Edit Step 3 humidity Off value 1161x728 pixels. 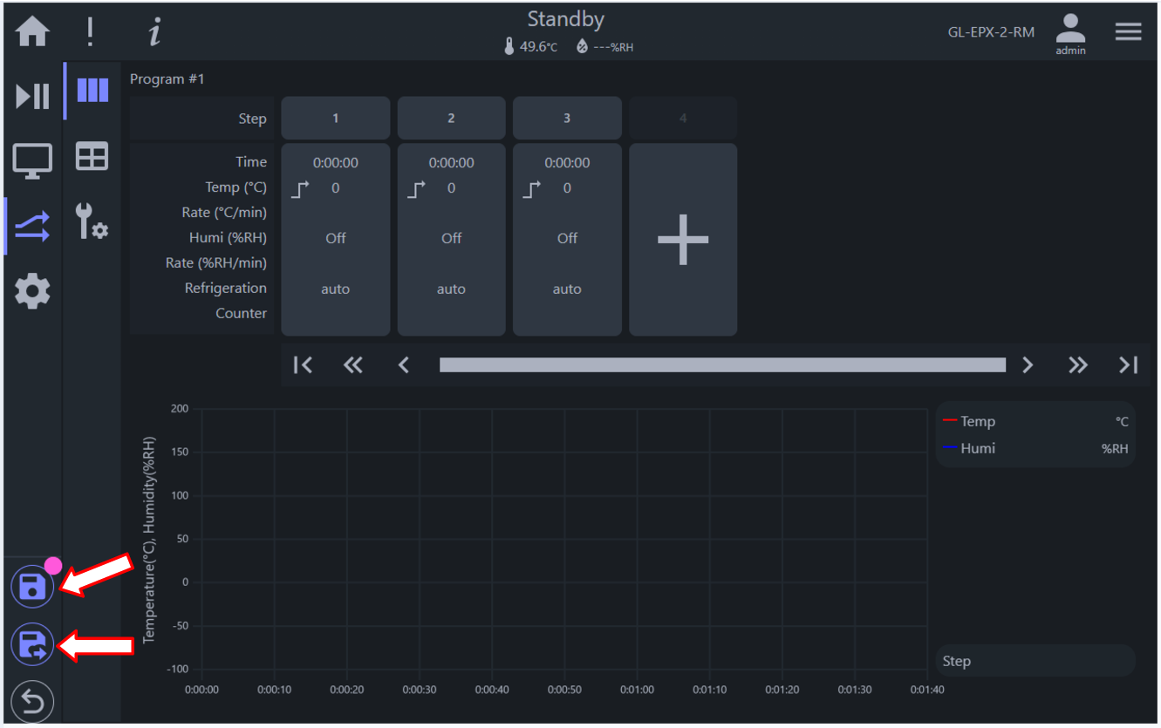567,238
